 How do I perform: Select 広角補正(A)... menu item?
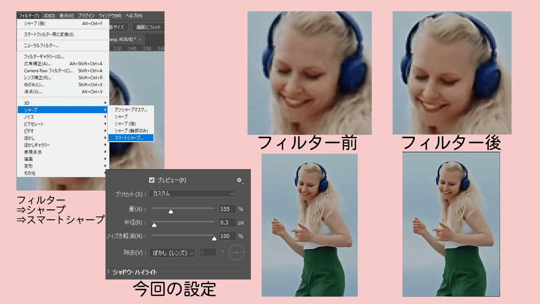tap(63, 64)
